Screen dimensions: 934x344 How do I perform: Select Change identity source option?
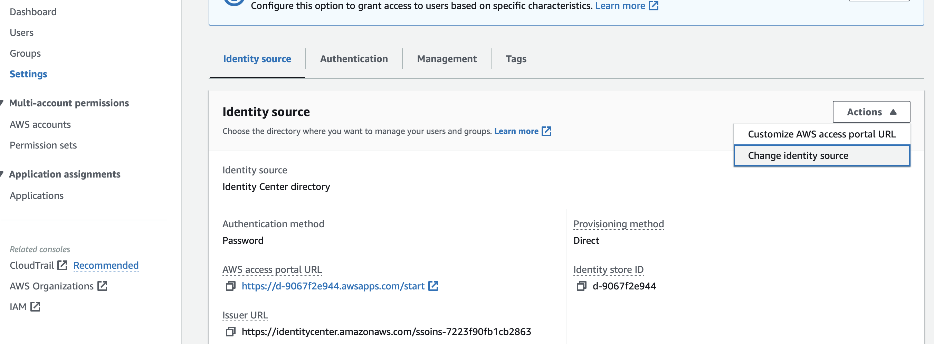point(822,155)
